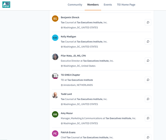Viewport: 166px width, 140px height.
Task: Message Todd Lard via chat icon
Action: [148, 99]
